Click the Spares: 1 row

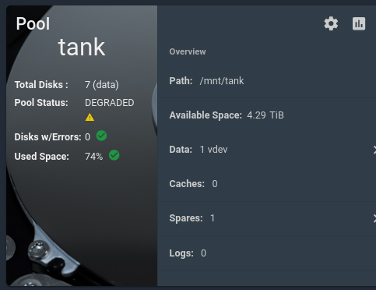point(267,218)
